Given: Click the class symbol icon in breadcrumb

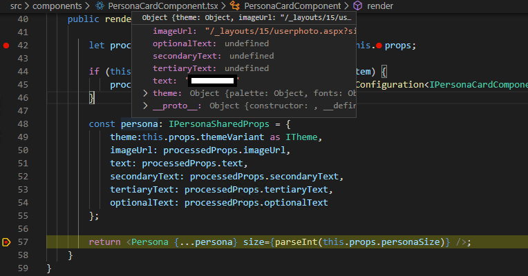Looking at the screenshot, I should coord(235,6).
